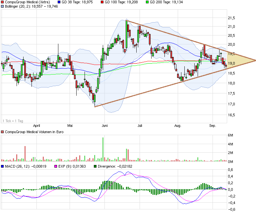Click the 'April' month label on the axis

click(x=36, y=126)
